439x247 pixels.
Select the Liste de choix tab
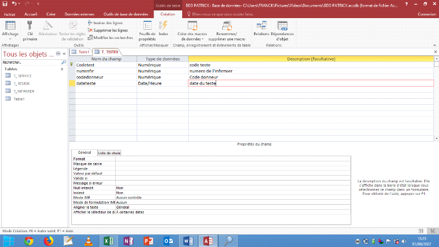109,153
